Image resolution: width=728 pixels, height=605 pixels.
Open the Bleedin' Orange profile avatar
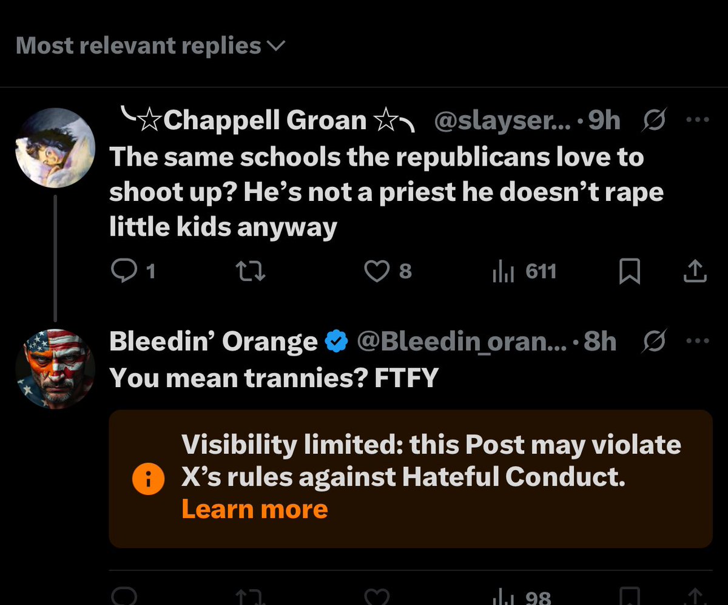pos(55,370)
